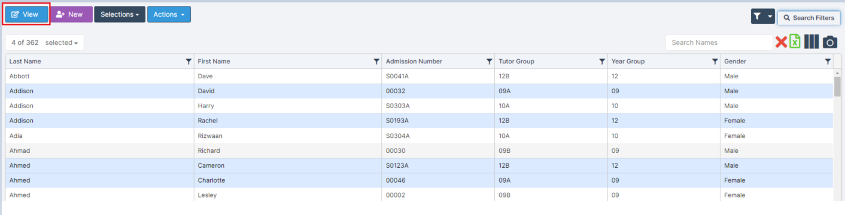Click admission number 00030
This screenshot has height=215, width=845.
coord(396,150)
